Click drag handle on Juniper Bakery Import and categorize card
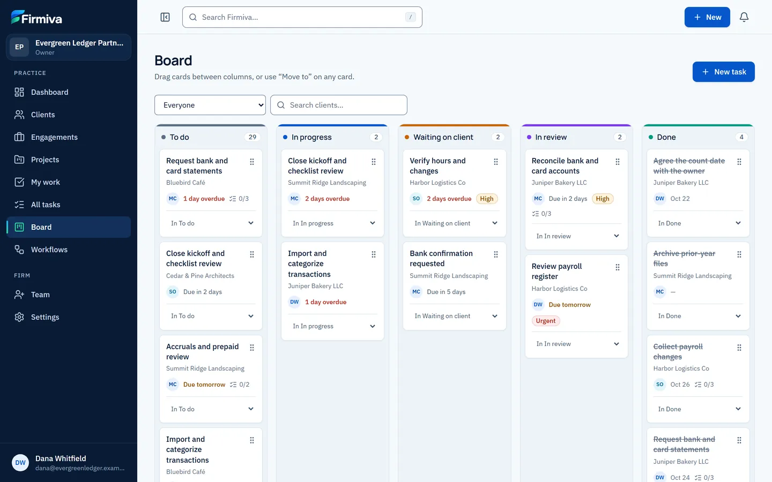The width and height of the screenshot is (772, 482). tap(374, 254)
